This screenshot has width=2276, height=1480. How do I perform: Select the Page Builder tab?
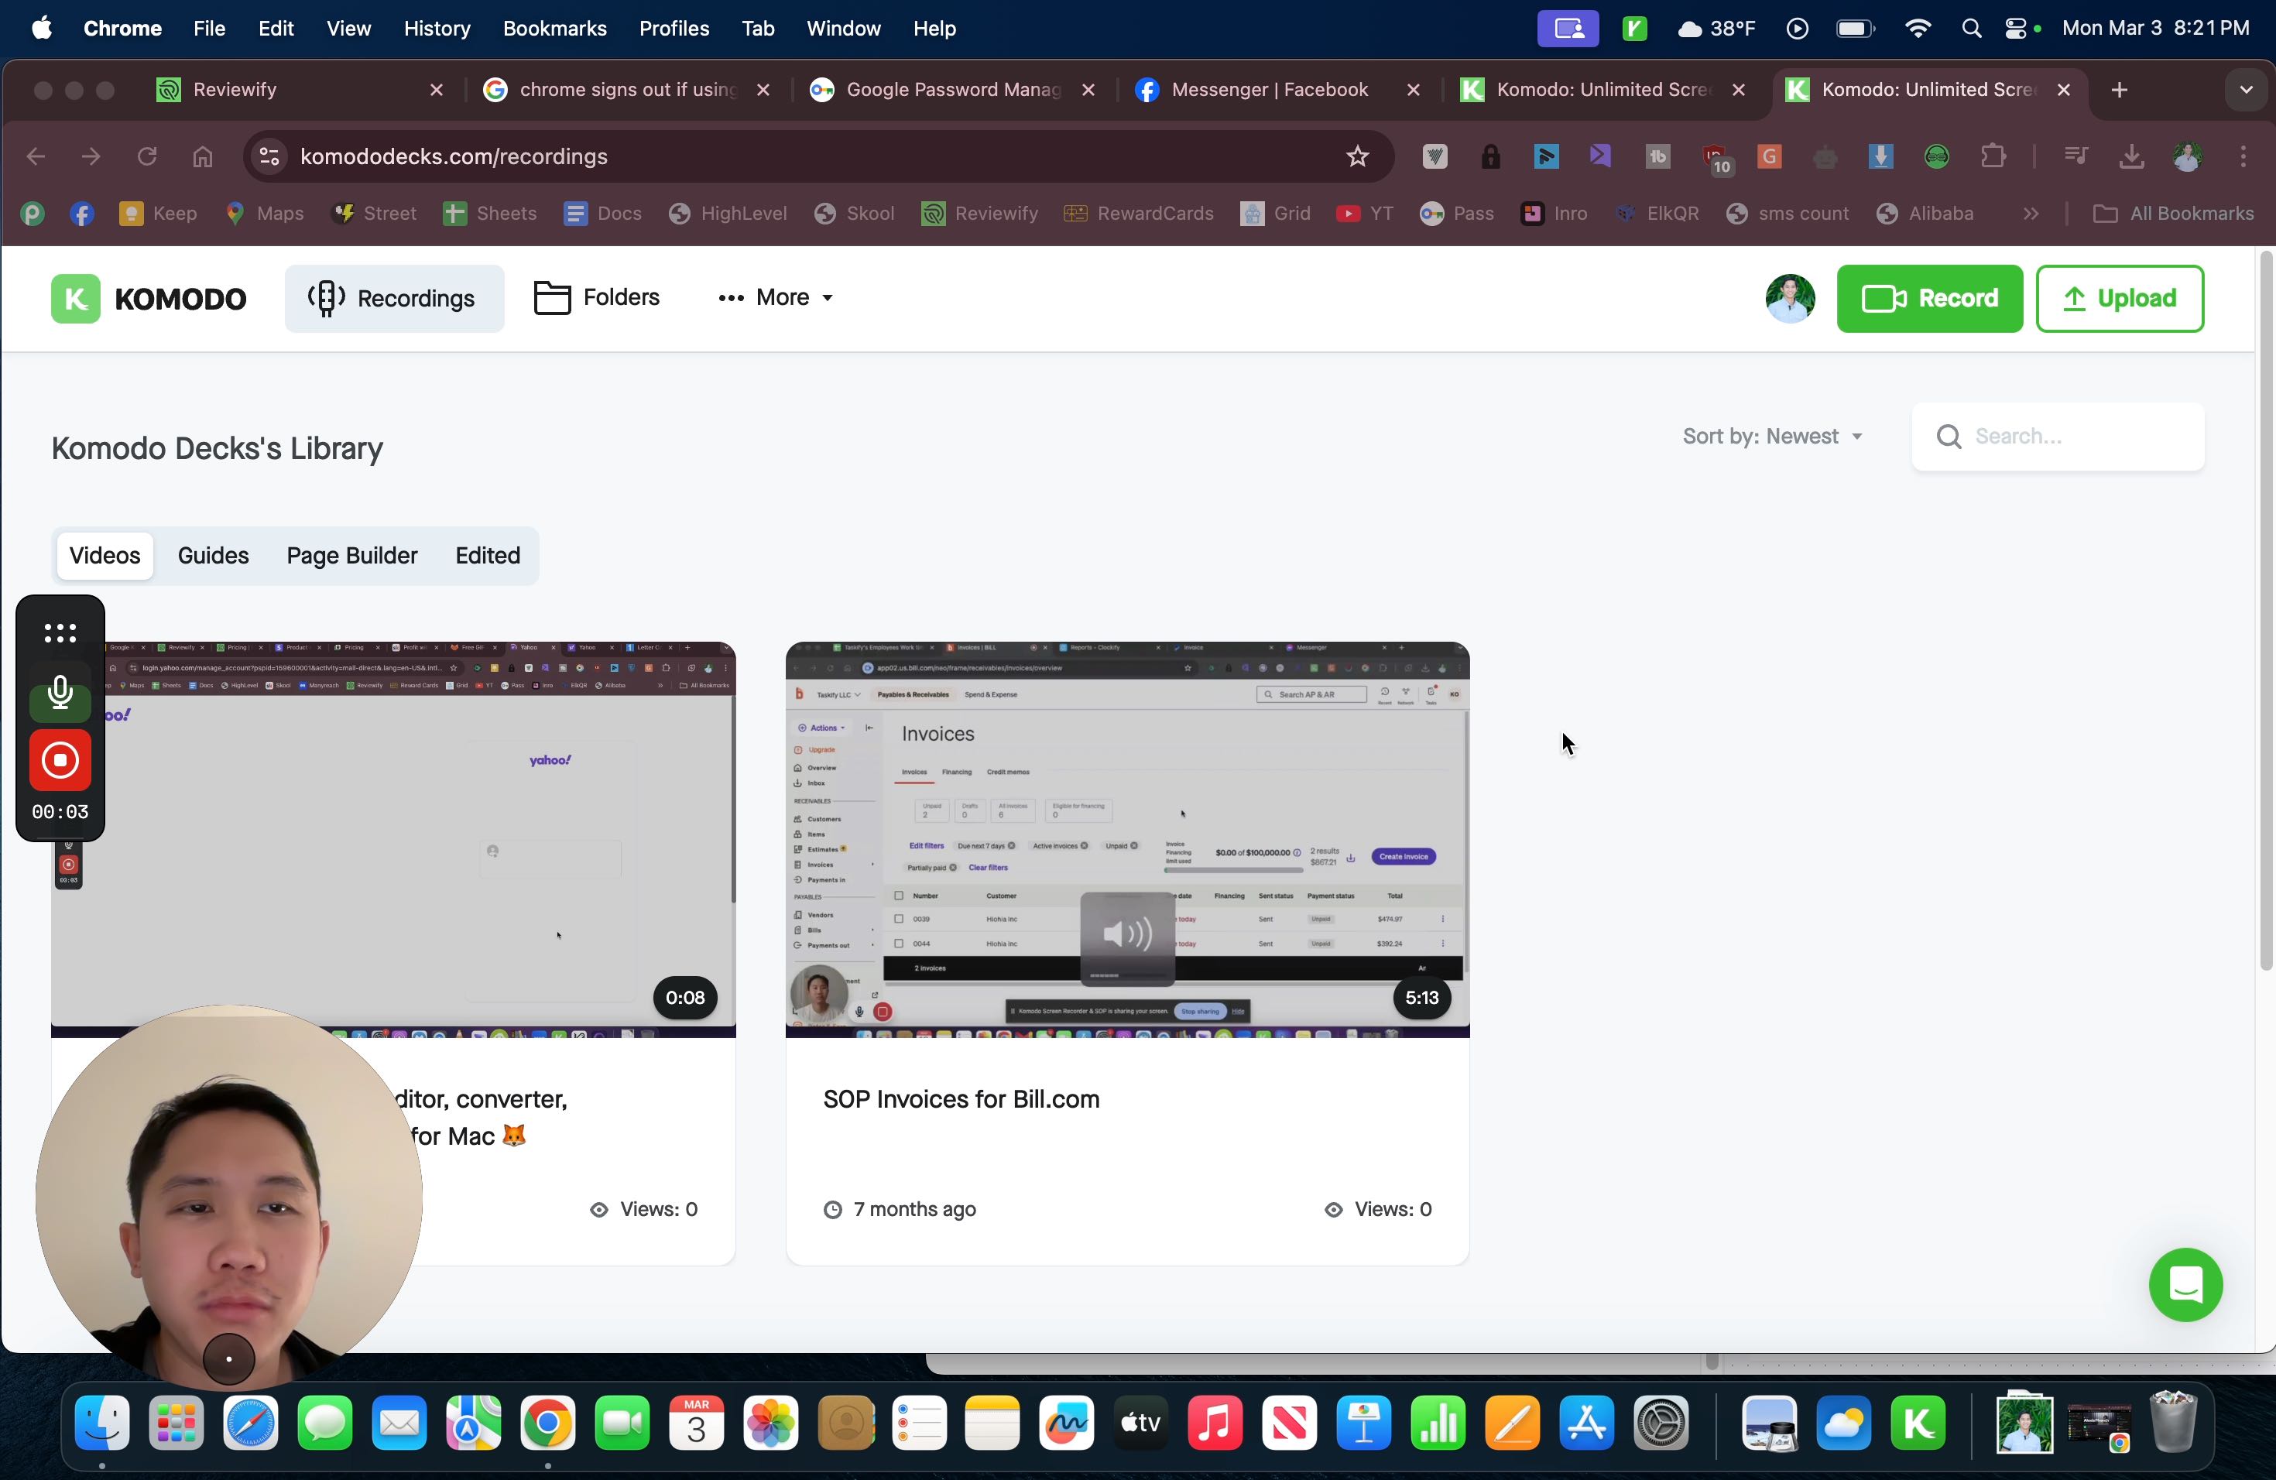pyautogui.click(x=352, y=556)
